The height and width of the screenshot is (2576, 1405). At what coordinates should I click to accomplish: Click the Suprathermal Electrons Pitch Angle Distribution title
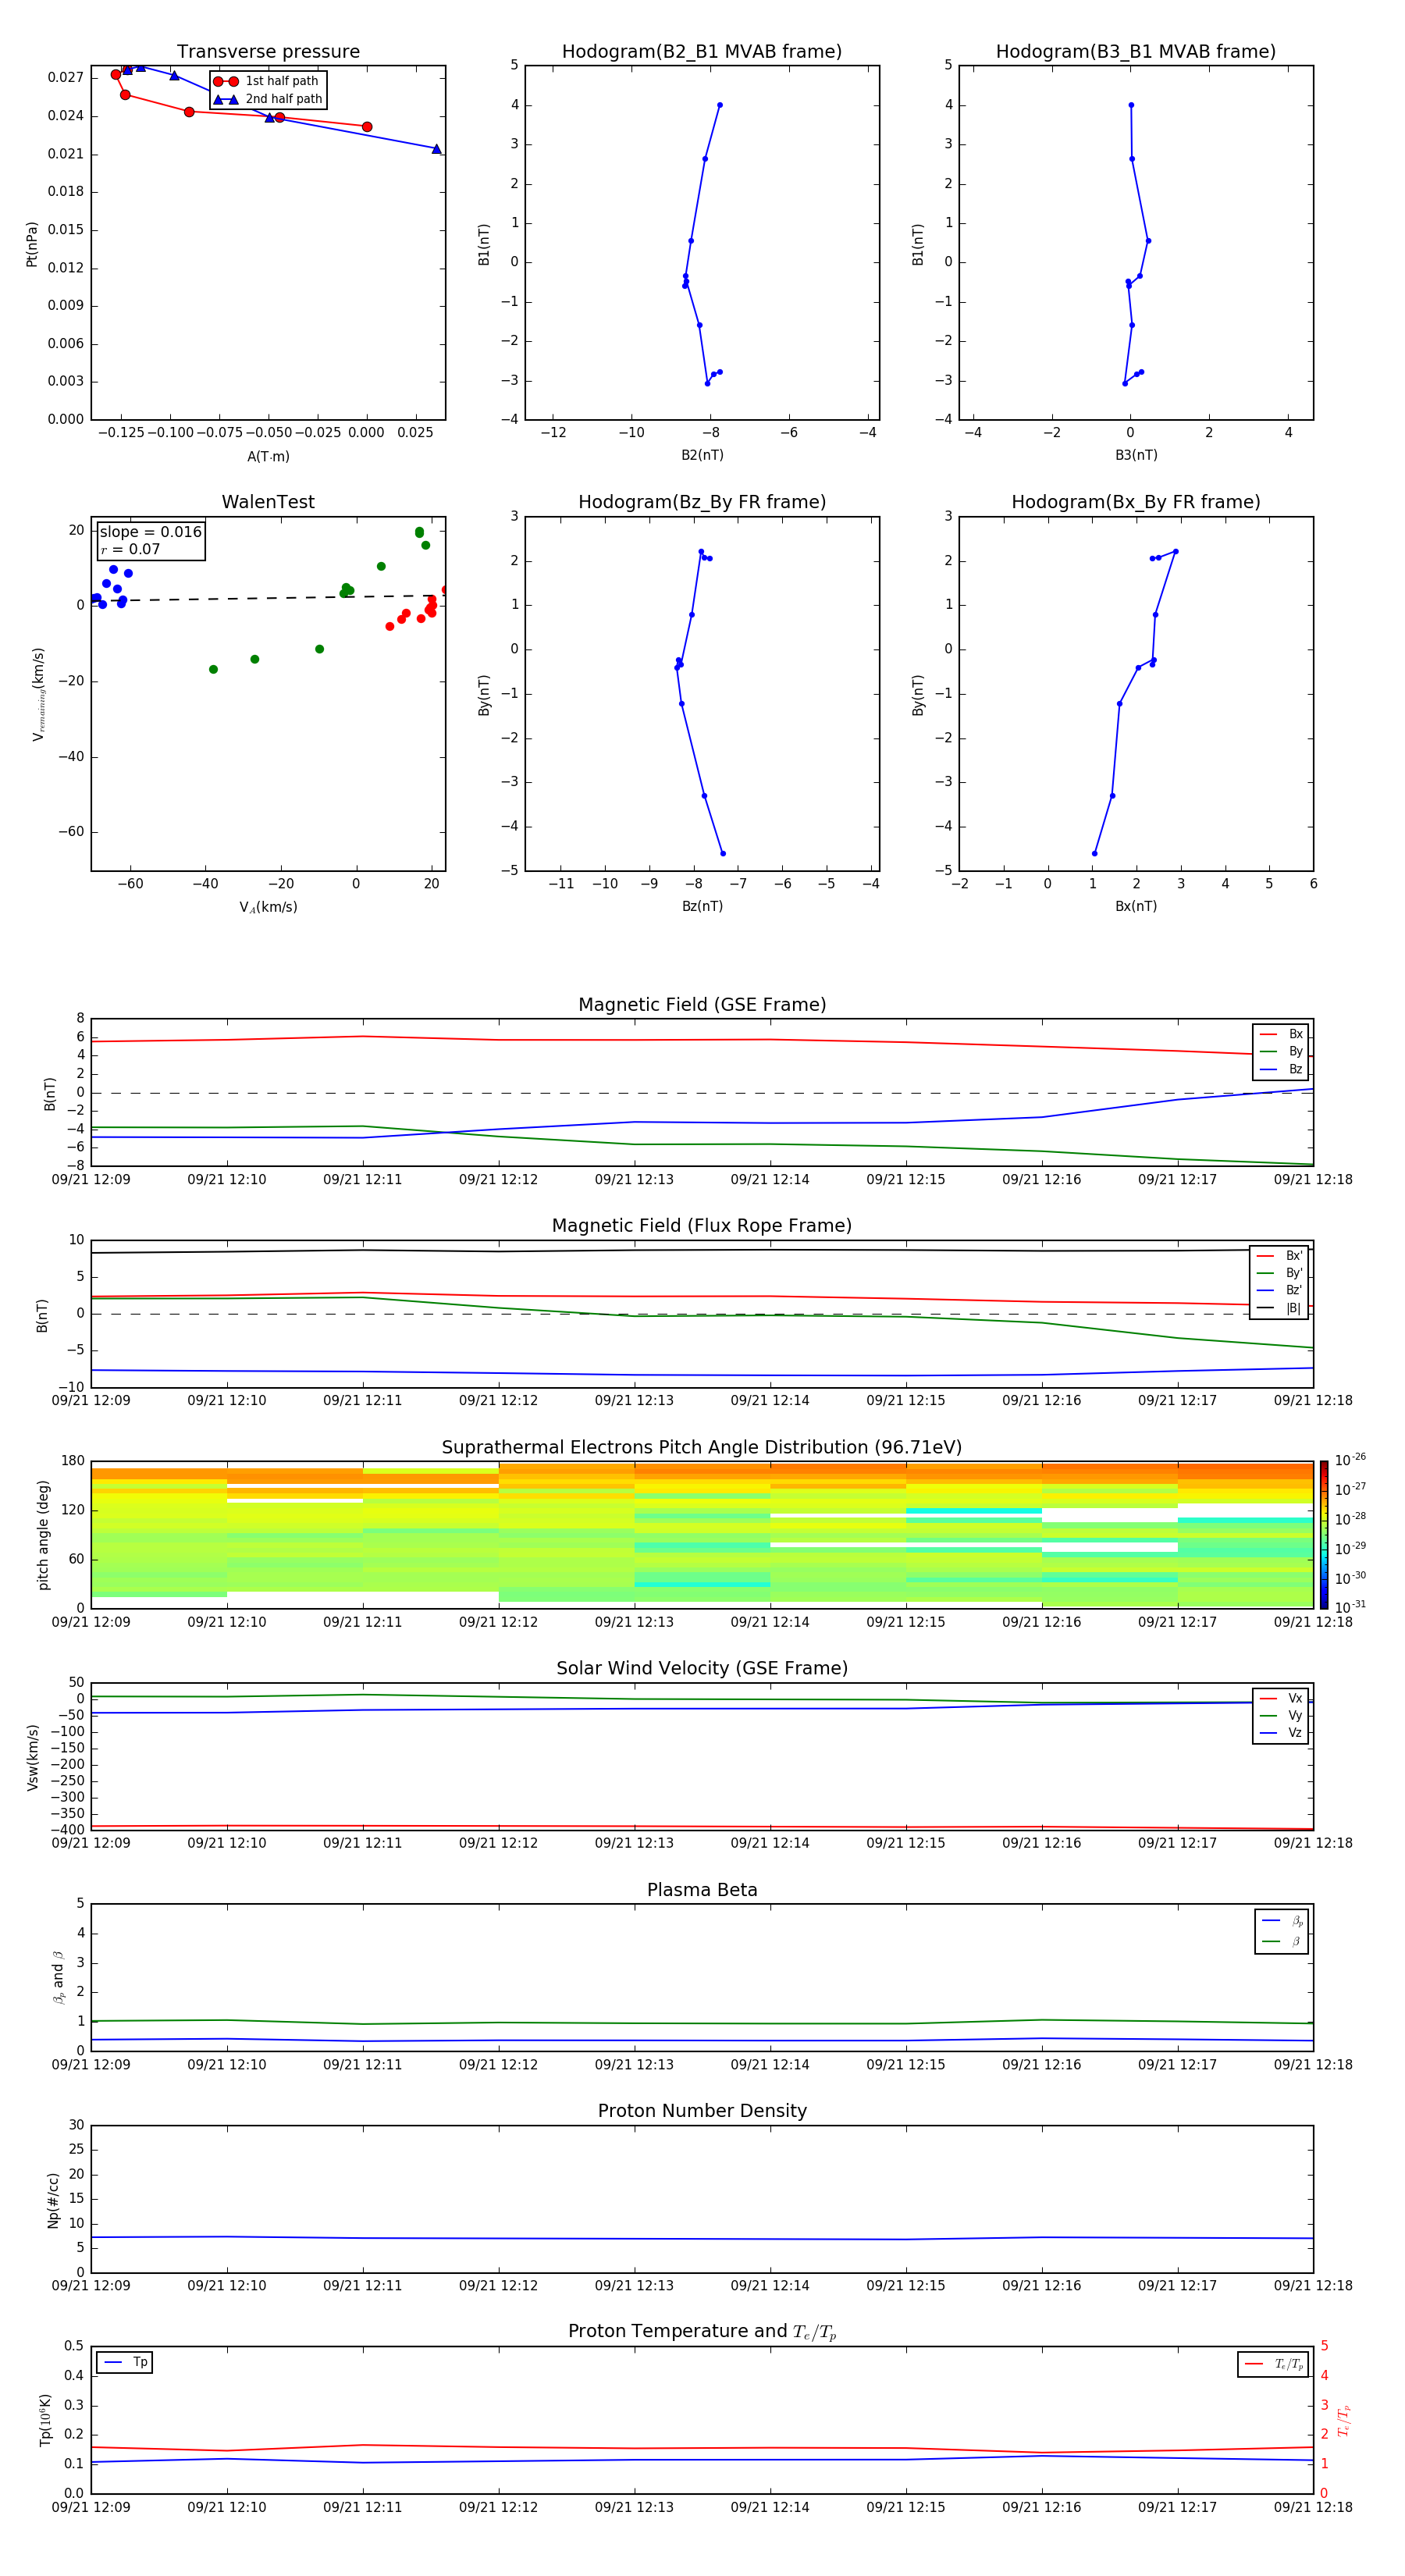click(702, 1448)
